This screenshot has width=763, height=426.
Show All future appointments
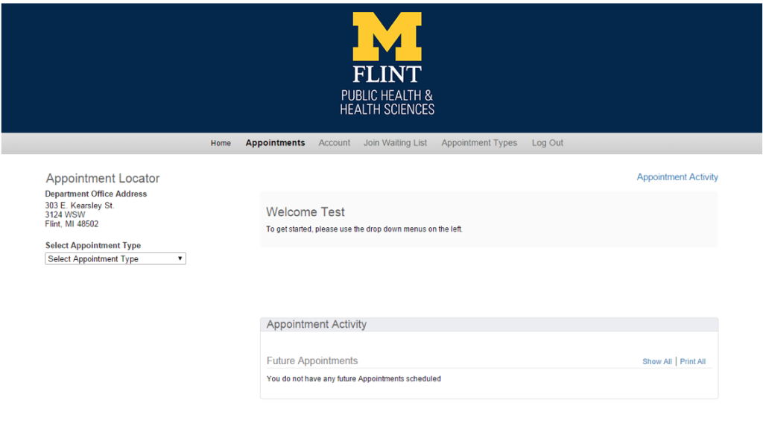pos(657,362)
